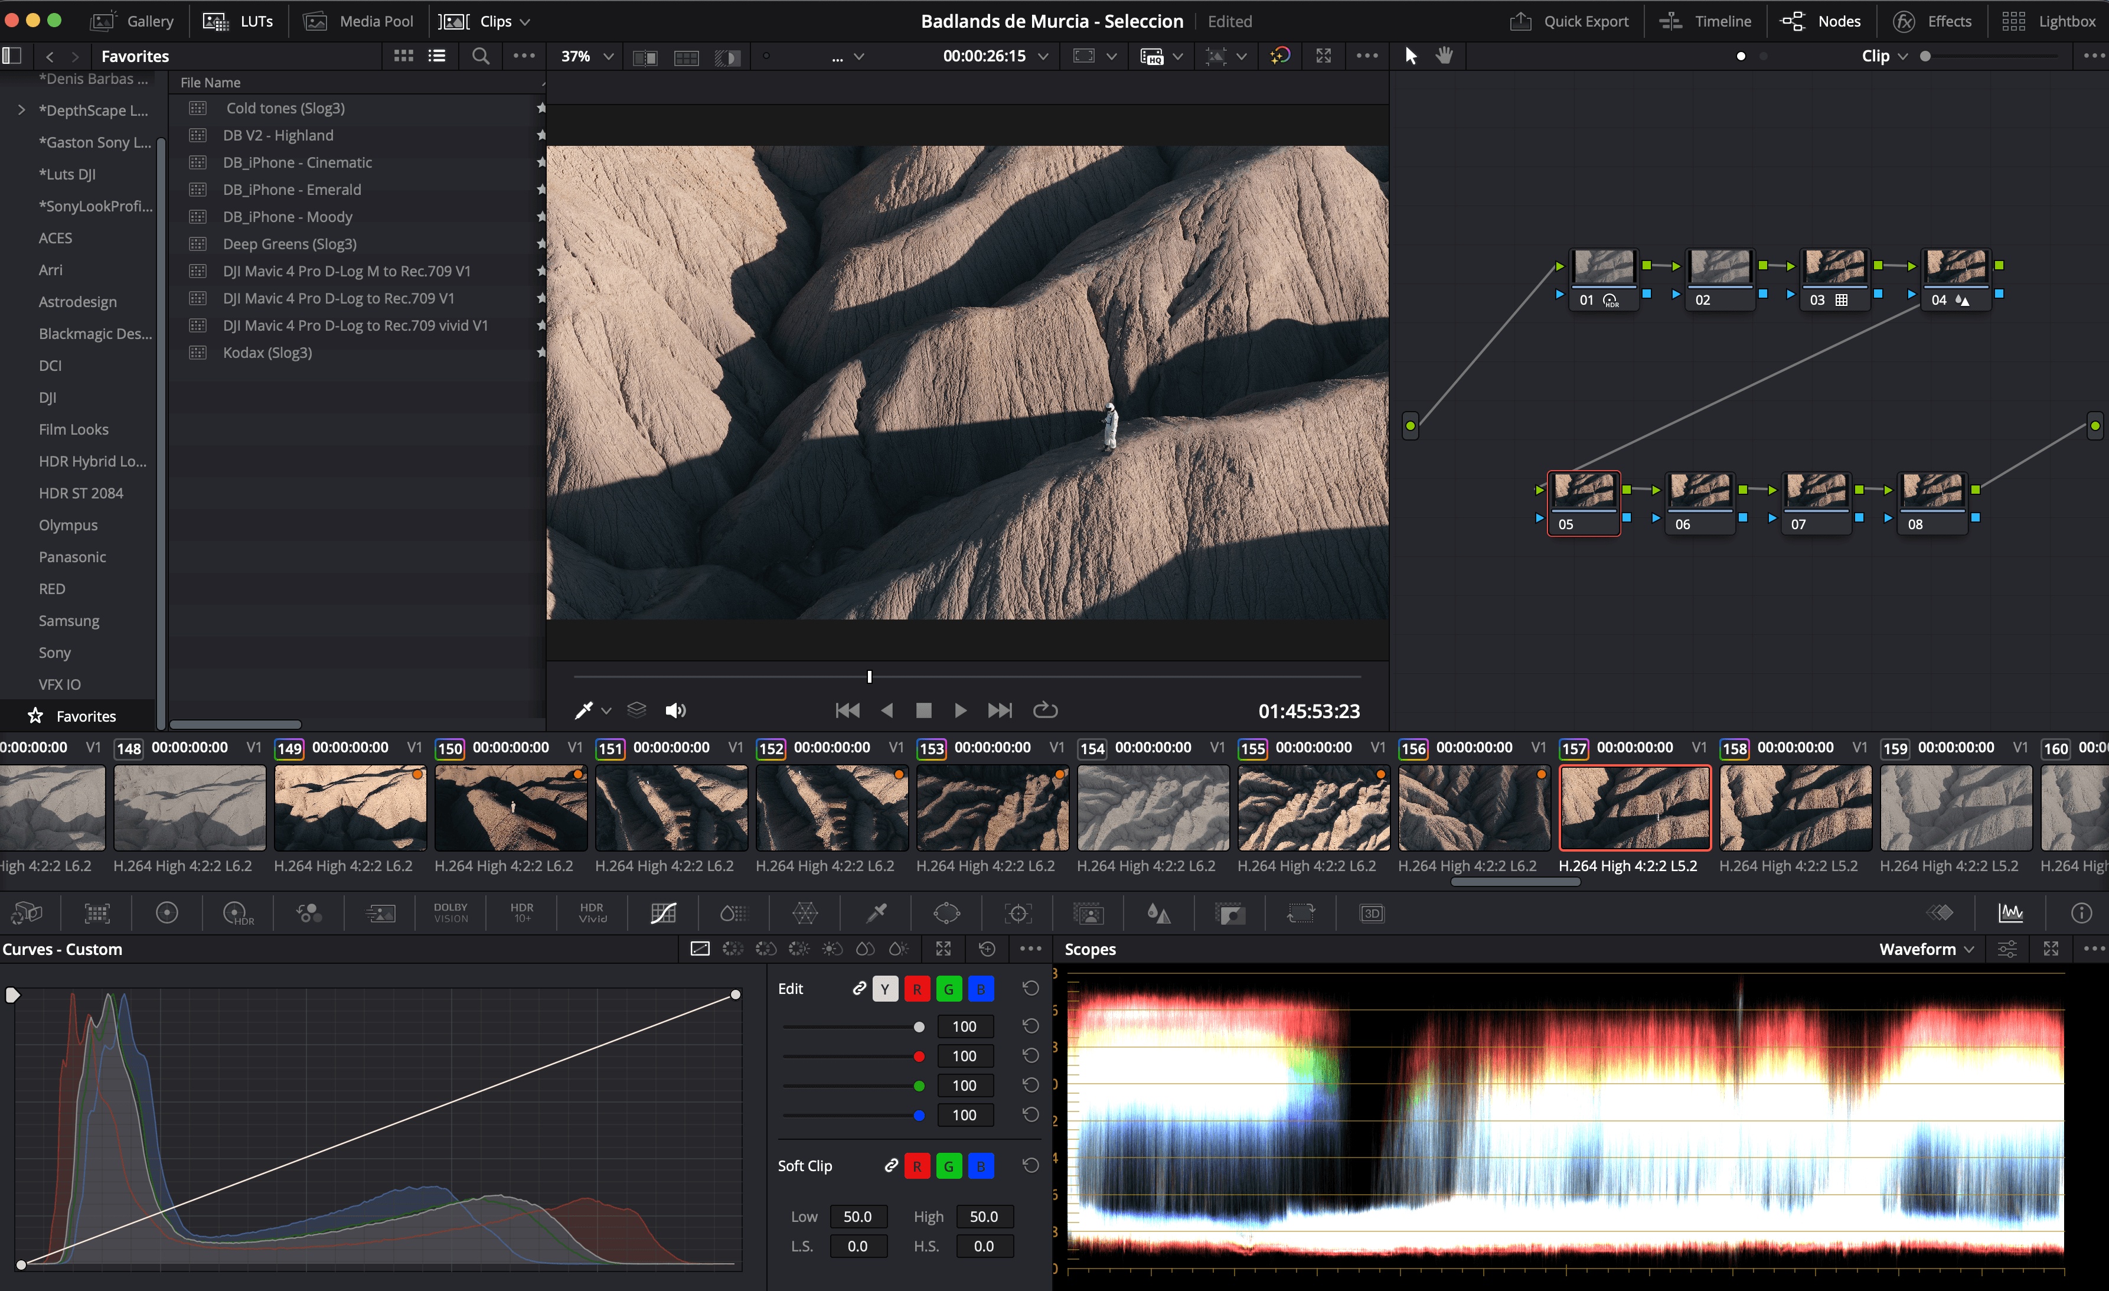Viewport: 2109px width, 1291px height.
Task: Toggle the Y luminance channel button
Action: [x=885, y=989]
